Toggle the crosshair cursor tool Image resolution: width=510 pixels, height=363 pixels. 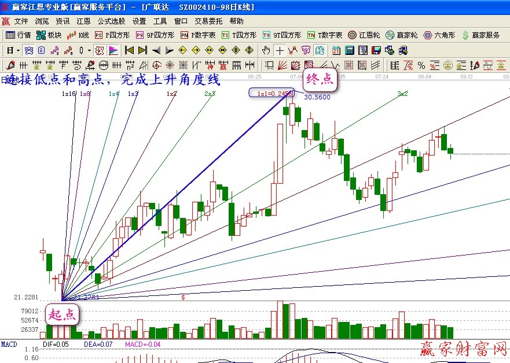(280, 50)
